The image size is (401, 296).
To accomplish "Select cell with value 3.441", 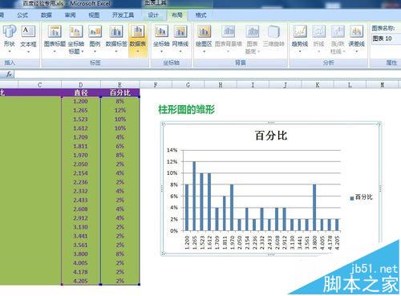I will (81, 236).
